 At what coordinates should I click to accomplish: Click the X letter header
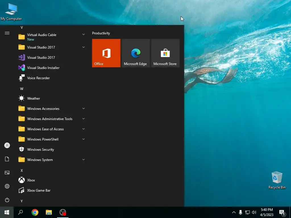[22, 171]
